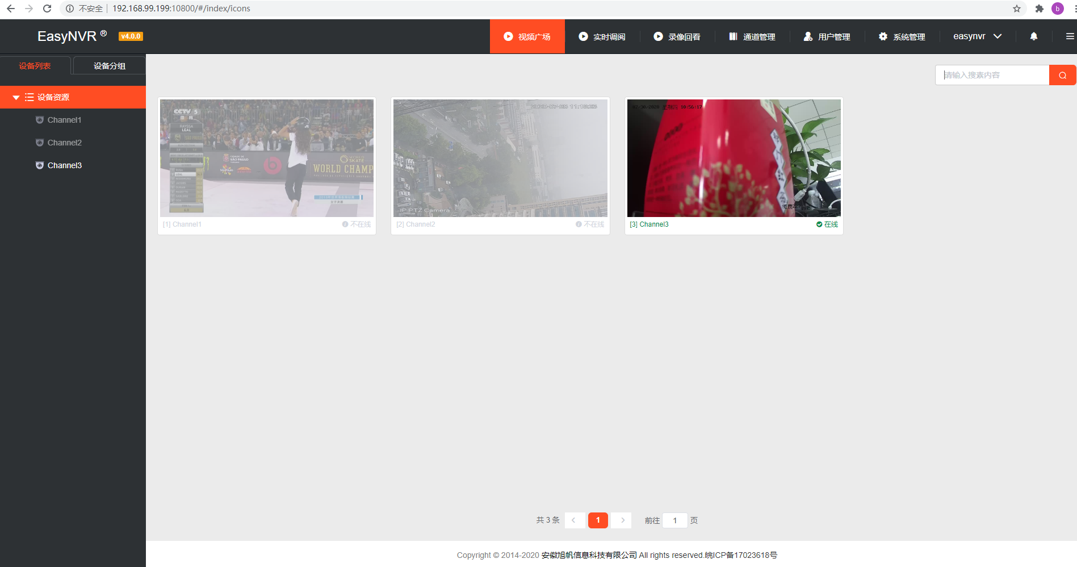Switch to the 设备列表 tab

tap(35, 66)
